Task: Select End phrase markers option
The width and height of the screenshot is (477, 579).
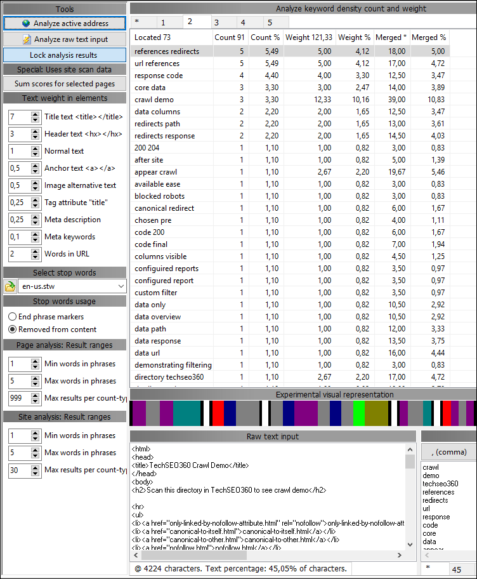Action: coord(13,317)
